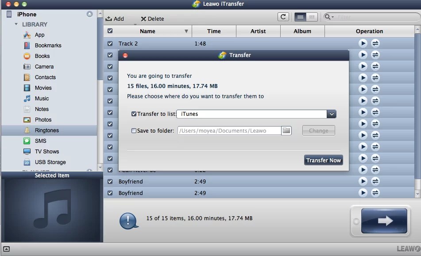Click the Transfer Now button

coord(324,160)
